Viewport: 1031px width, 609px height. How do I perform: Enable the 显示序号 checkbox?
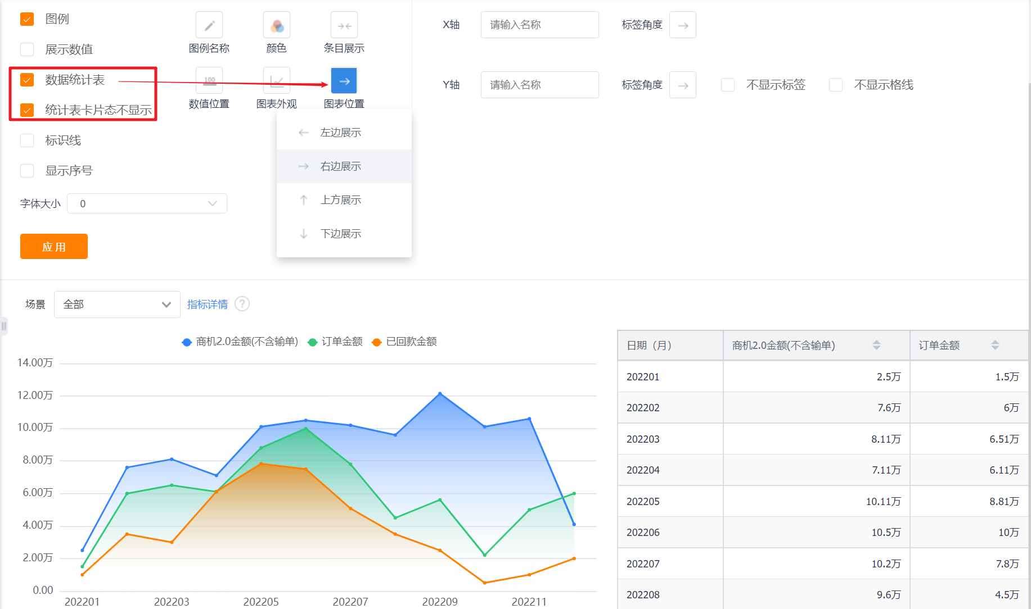pos(27,171)
